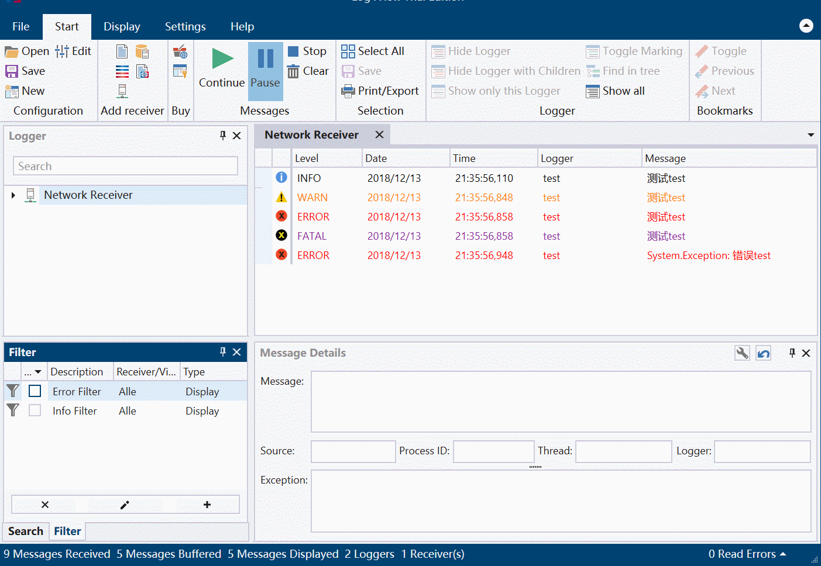Sort by the Time column header
The height and width of the screenshot is (566, 821).
click(493, 158)
